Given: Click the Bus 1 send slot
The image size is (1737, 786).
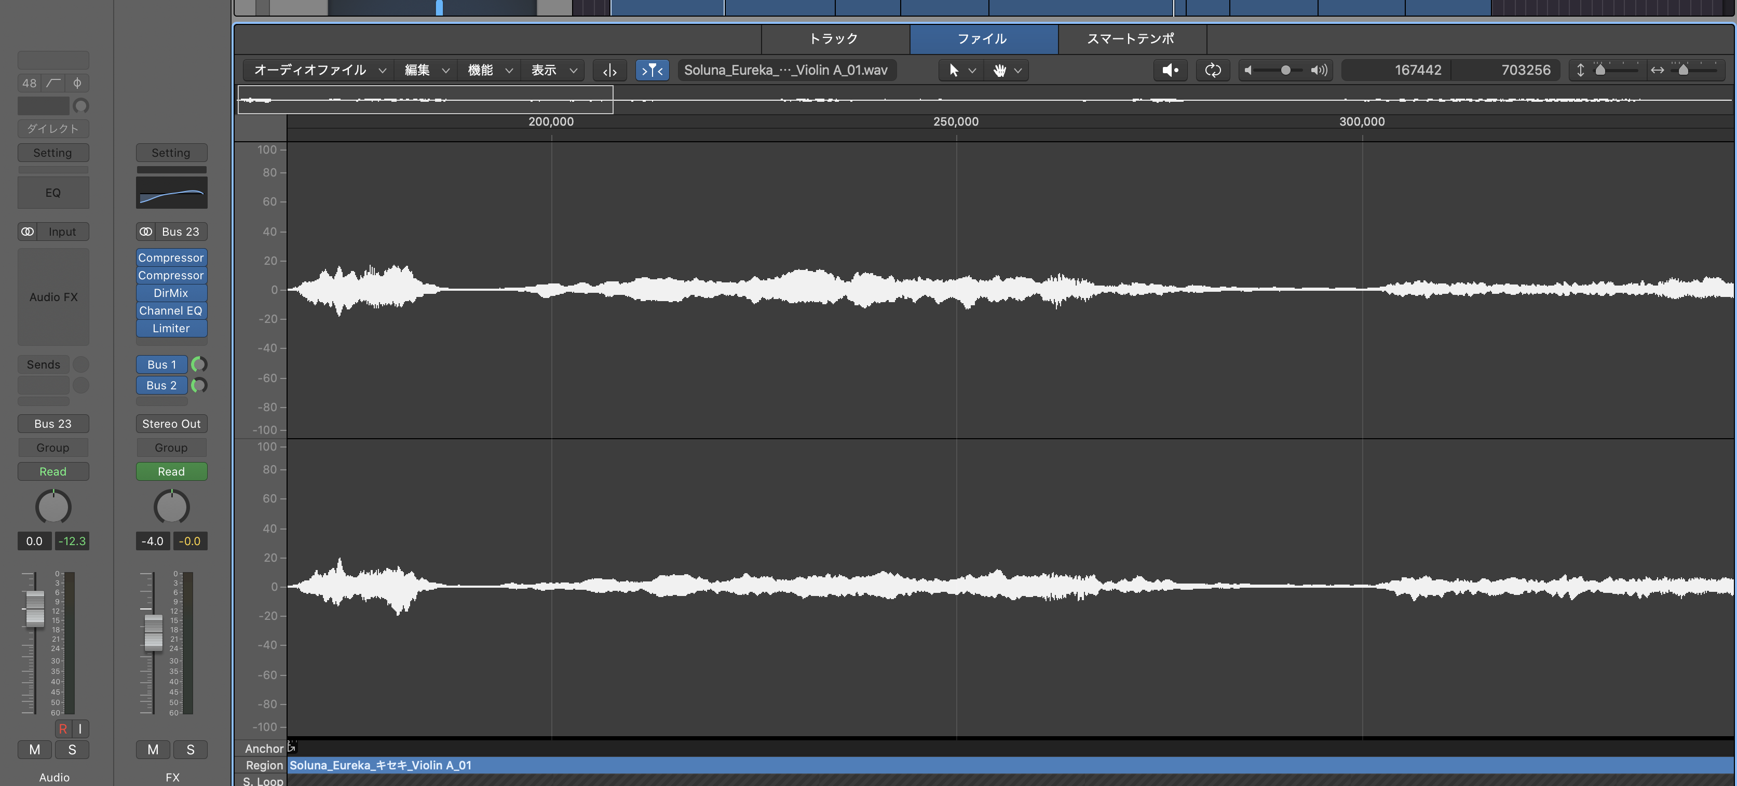Looking at the screenshot, I should [162, 364].
